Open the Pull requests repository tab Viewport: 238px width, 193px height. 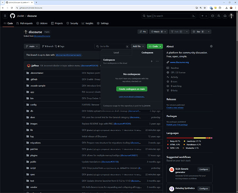click(25, 23)
